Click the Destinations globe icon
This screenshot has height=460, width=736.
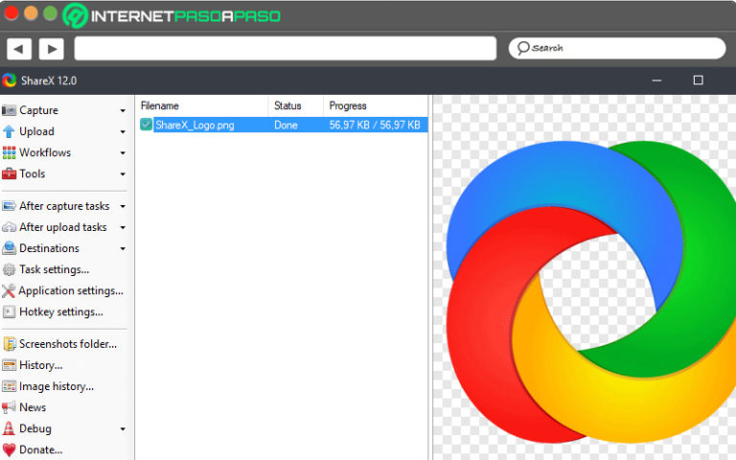coord(9,248)
